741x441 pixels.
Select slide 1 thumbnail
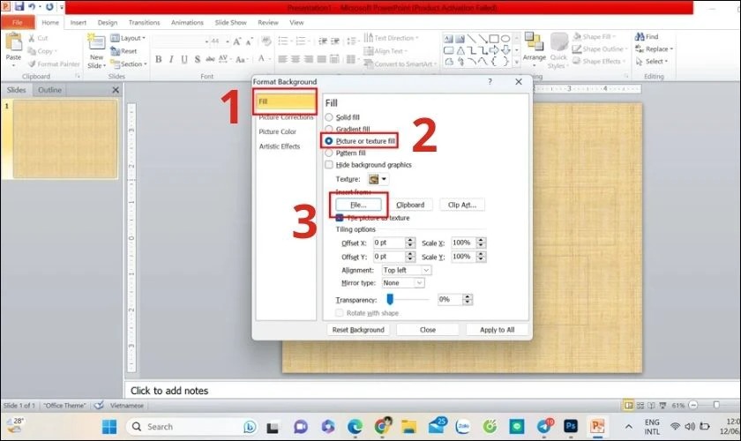(x=65, y=139)
